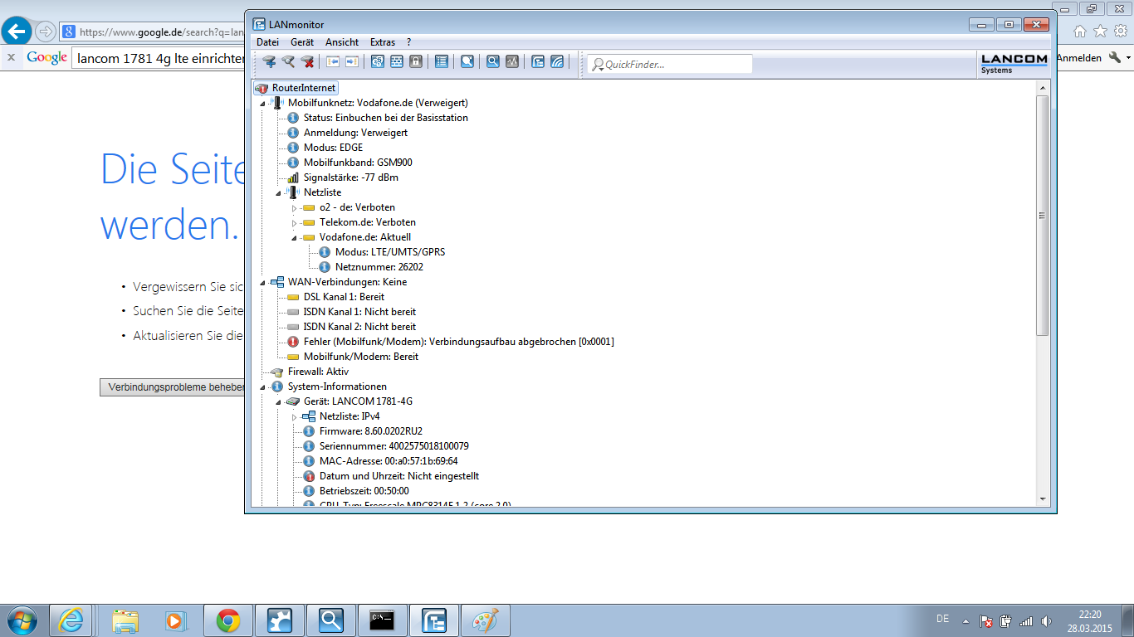Open the Ansicht menu
The width and height of the screenshot is (1134, 637).
point(342,42)
